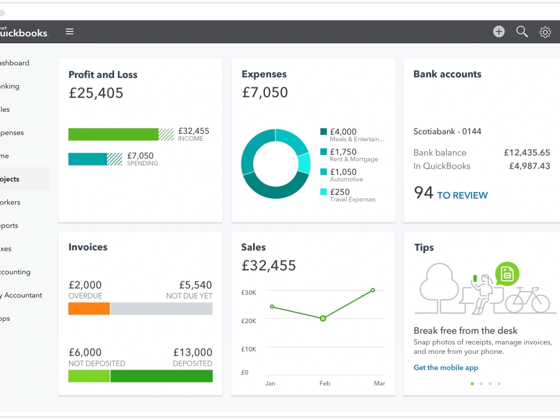Click the £5,540 not due yet amount
560x420 pixels.
pos(195,284)
